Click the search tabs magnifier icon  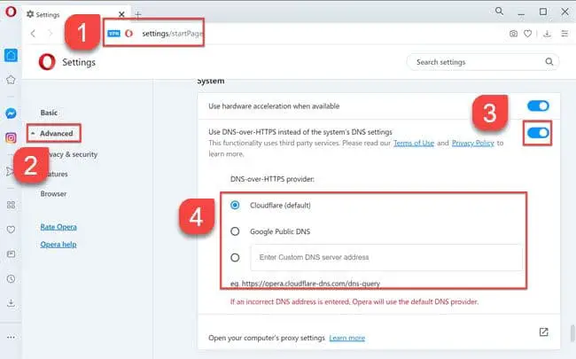[499, 11]
